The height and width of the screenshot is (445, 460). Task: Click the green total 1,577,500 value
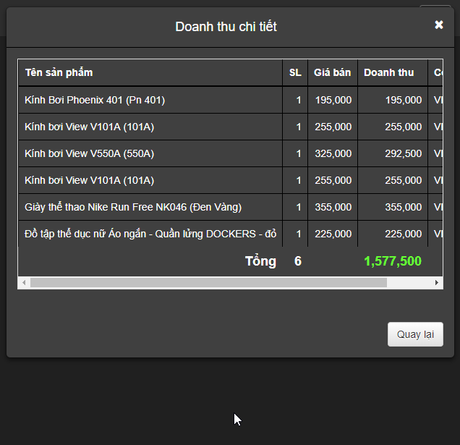pyautogui.click(x=393, y=261)
